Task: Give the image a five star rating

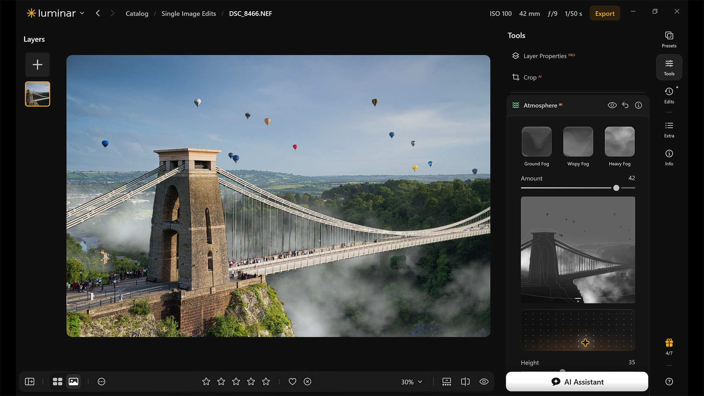Action: [266, 382]
